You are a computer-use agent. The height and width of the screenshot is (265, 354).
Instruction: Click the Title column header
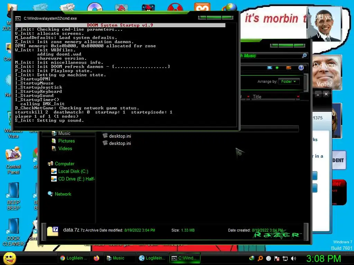pyautogui.click(x=274, y=97)
